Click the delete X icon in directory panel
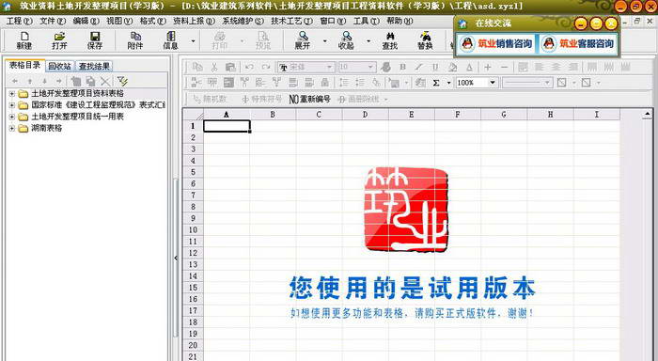The width and height of the screenshot is (658, 361). click(x=105, y=81)
